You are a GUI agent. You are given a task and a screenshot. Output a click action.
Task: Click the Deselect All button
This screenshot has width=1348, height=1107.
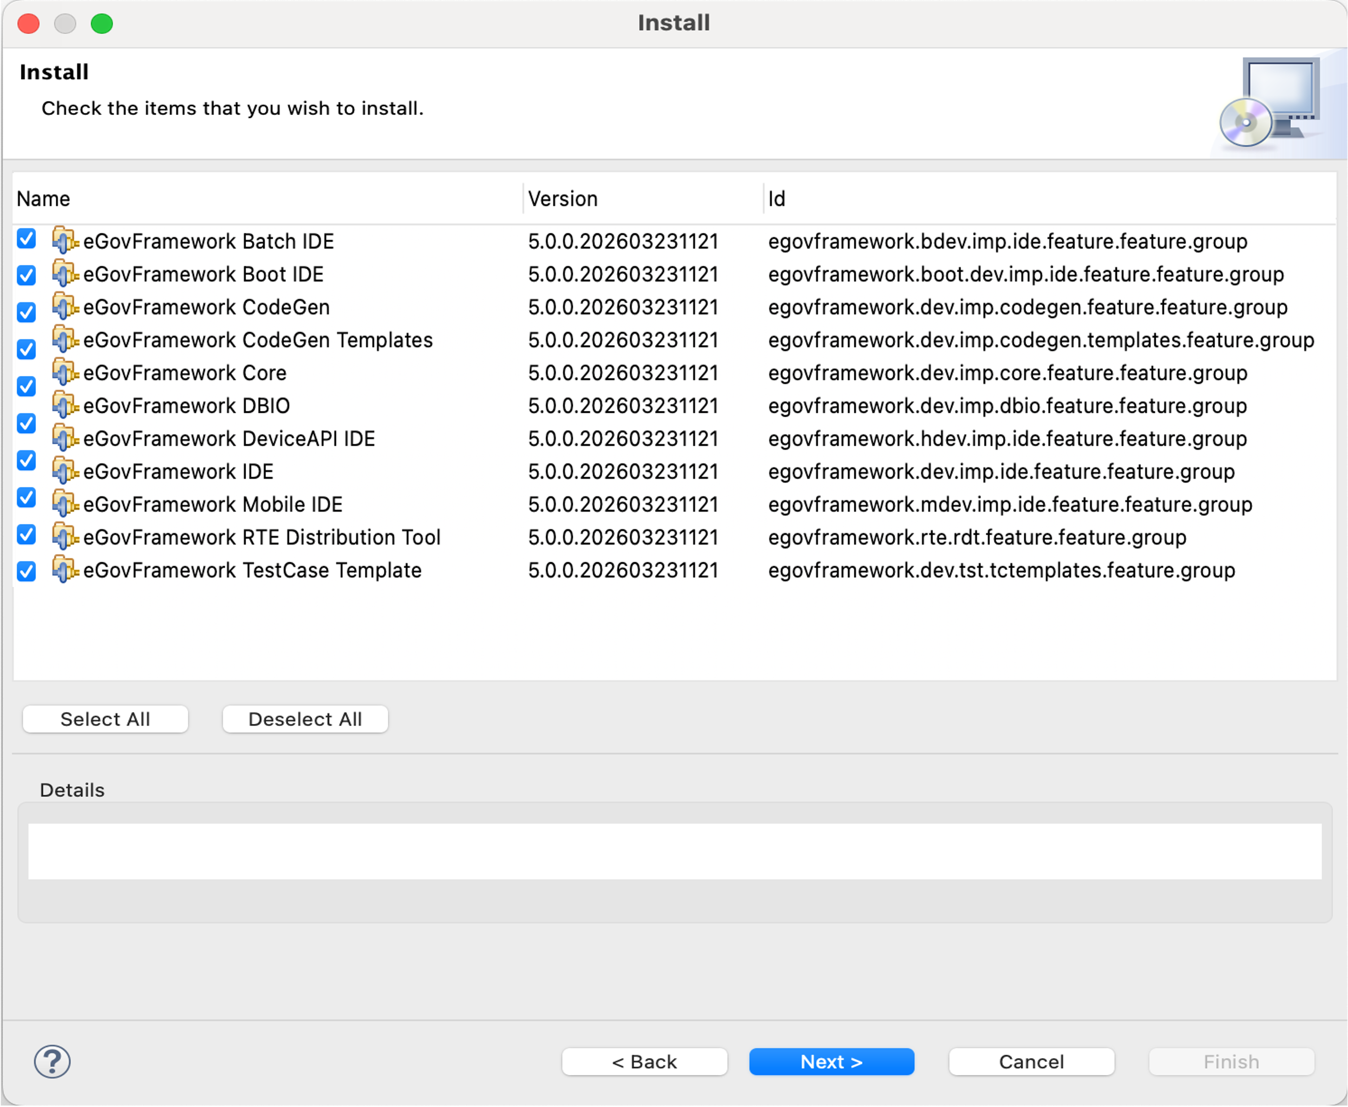305,718
